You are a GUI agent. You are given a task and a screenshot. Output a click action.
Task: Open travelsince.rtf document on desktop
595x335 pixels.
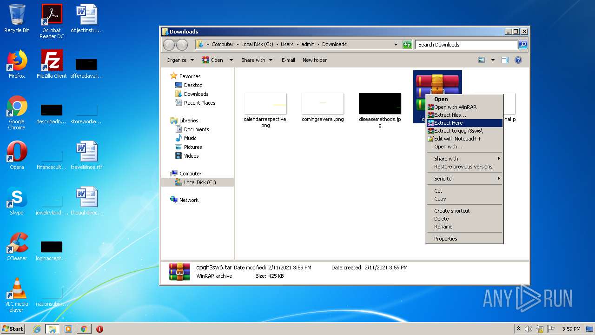tap(86, 155)
